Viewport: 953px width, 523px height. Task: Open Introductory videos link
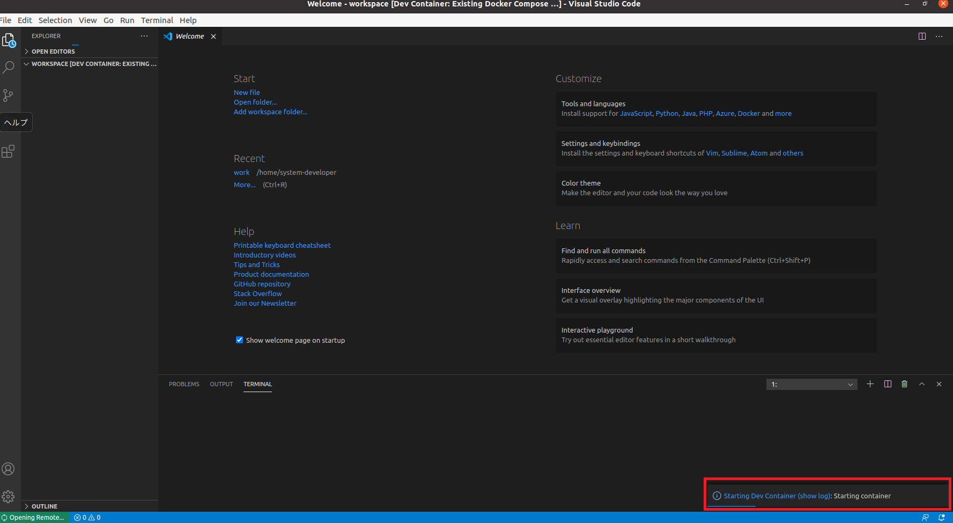[x=264, y=255]
